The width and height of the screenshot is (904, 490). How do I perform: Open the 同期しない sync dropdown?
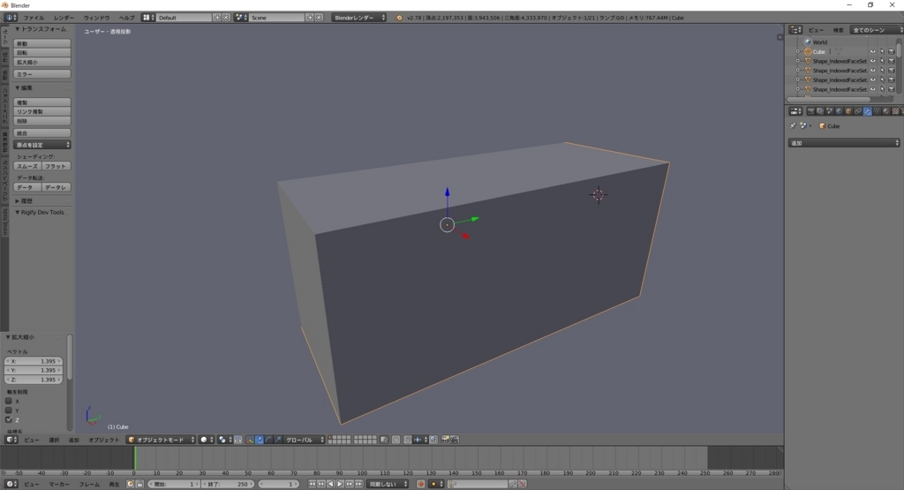coord(388,484)
